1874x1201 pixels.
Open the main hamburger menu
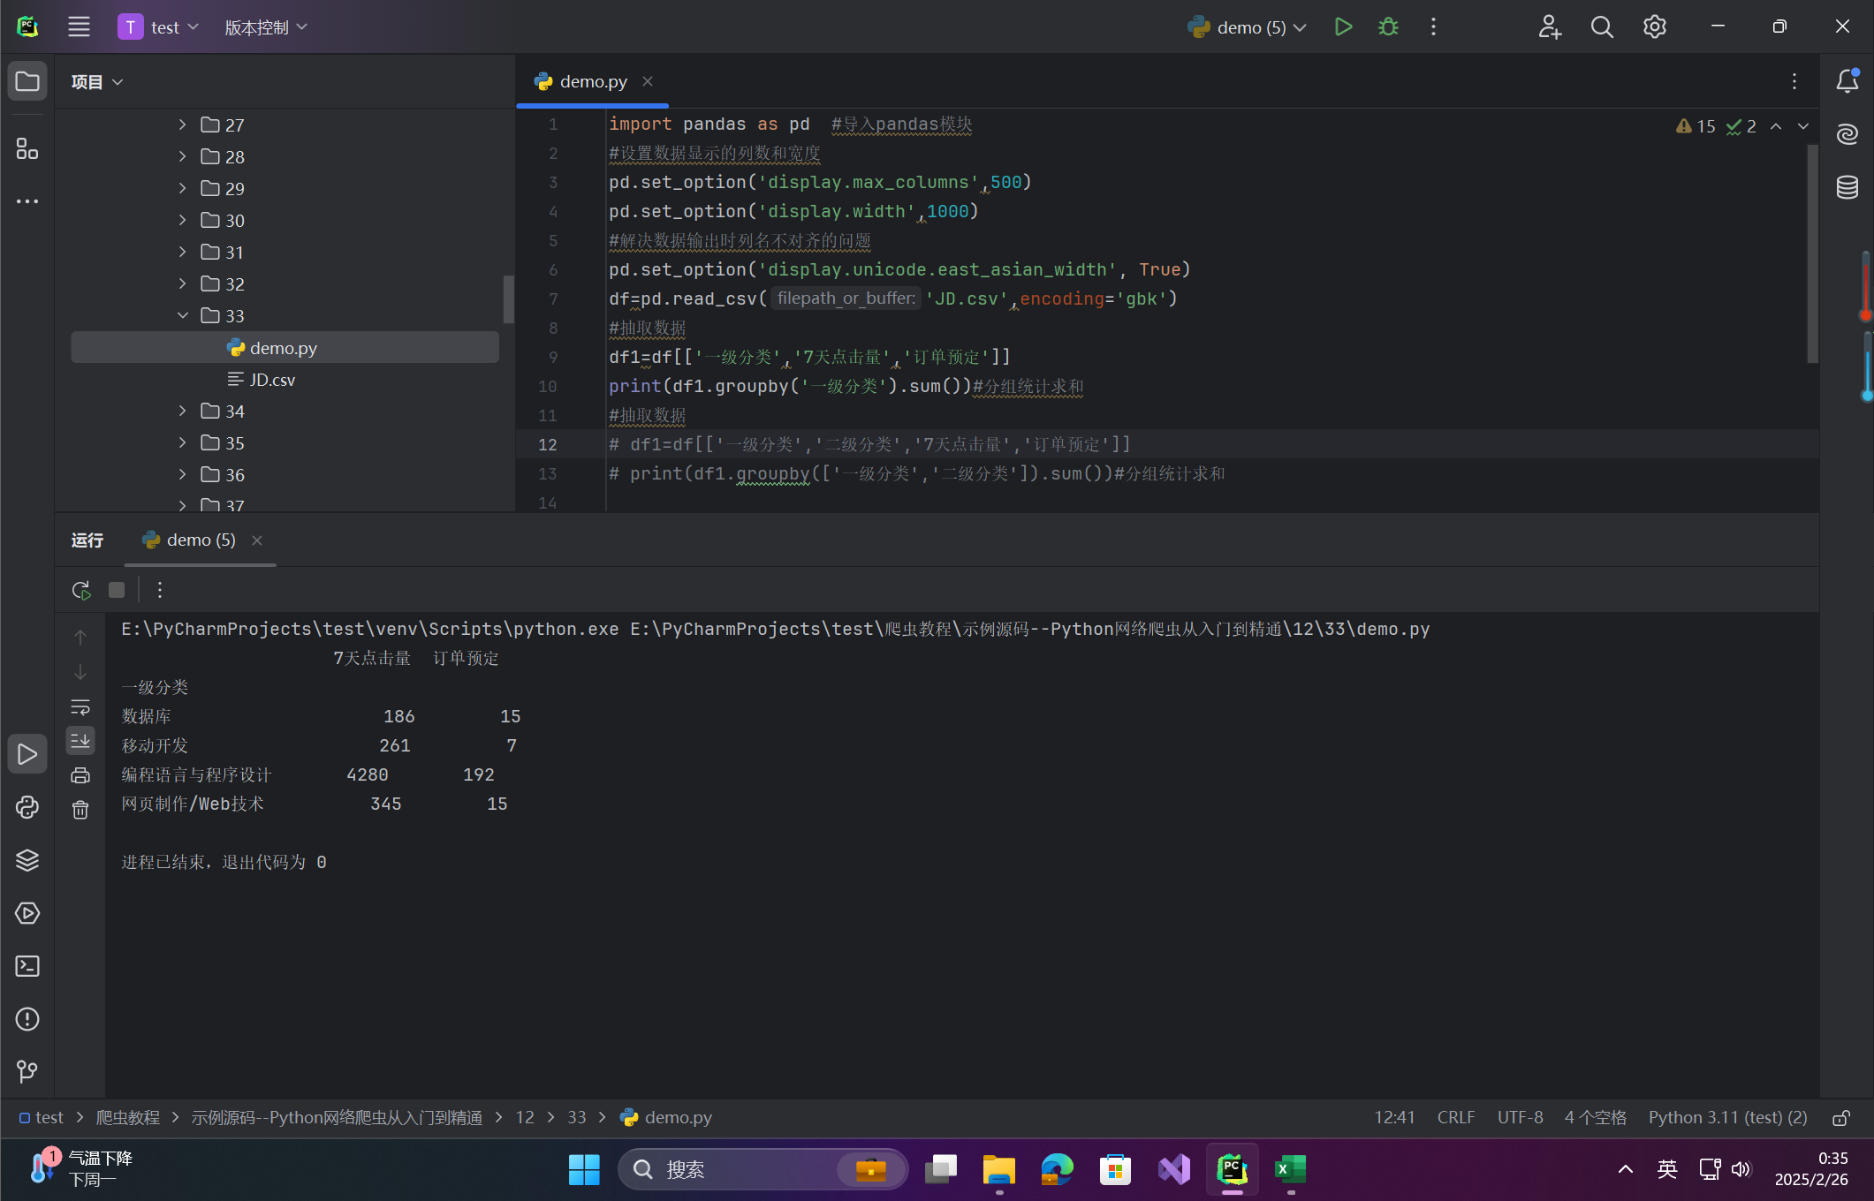(79, 26)
